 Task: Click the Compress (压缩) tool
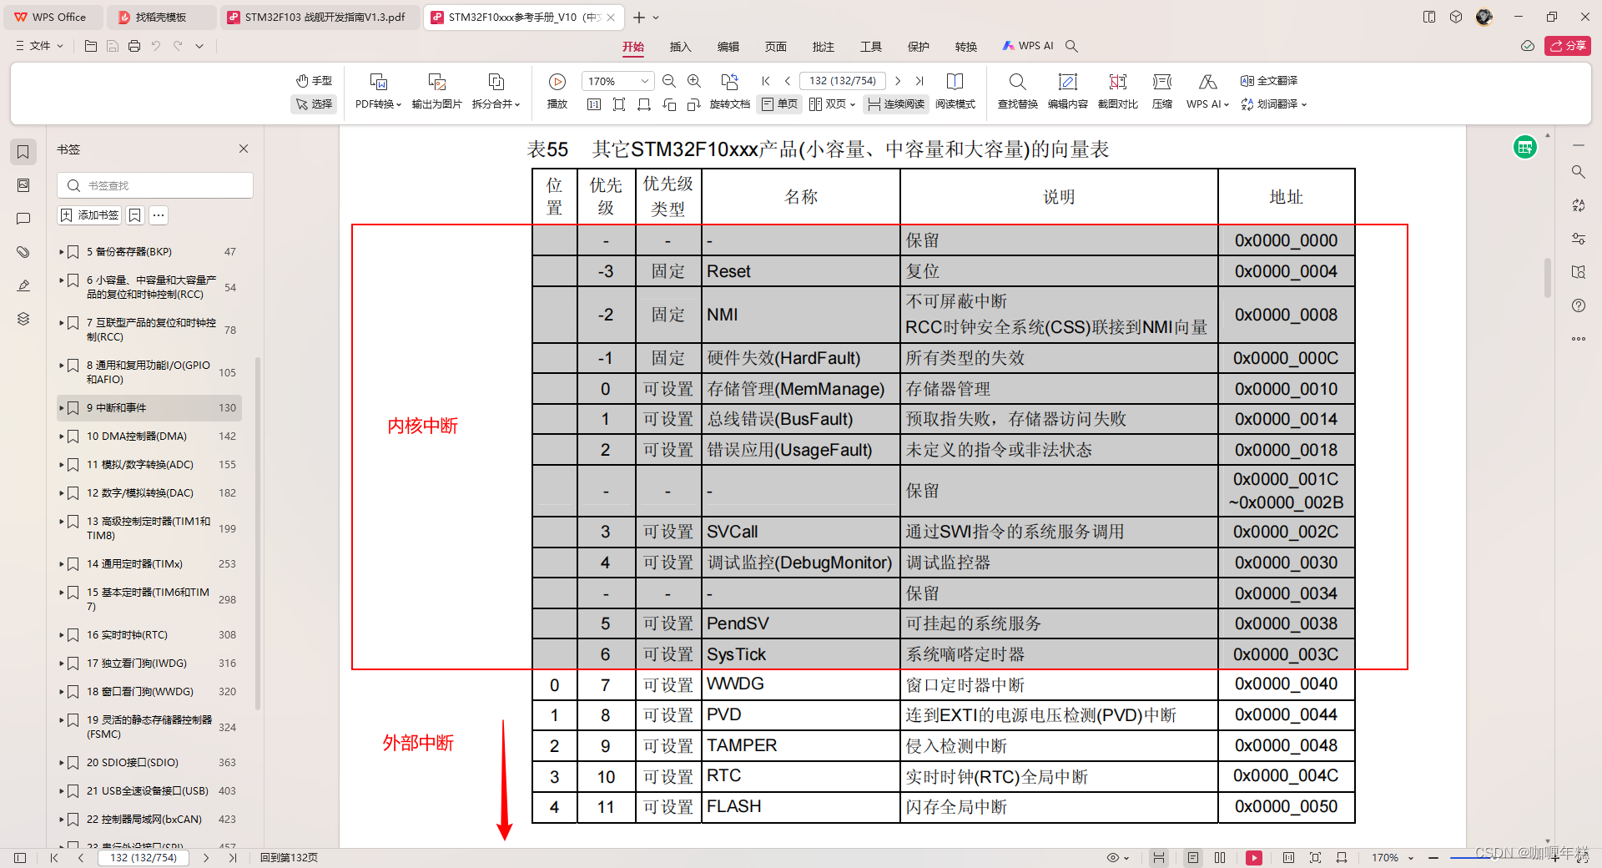(x=1162, y=92)
